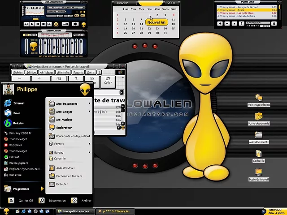287x215 pixels.
Task: Click the add button in playlist
Action: coord(220,23)
